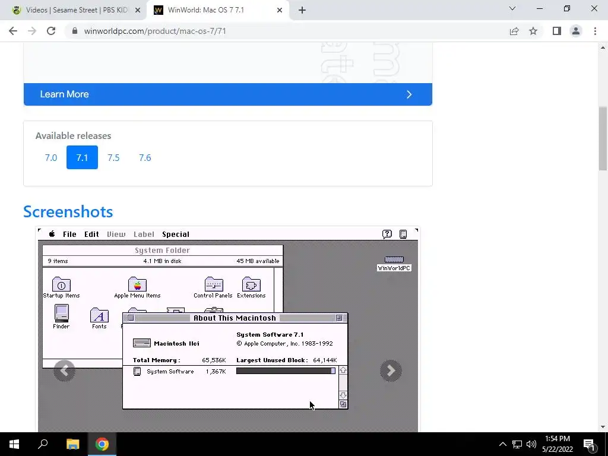Open the browser side panel
608x456 pixels.
click(557, 31)
